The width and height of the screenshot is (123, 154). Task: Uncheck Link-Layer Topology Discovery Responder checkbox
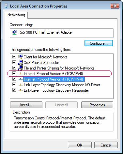(14, 90)
